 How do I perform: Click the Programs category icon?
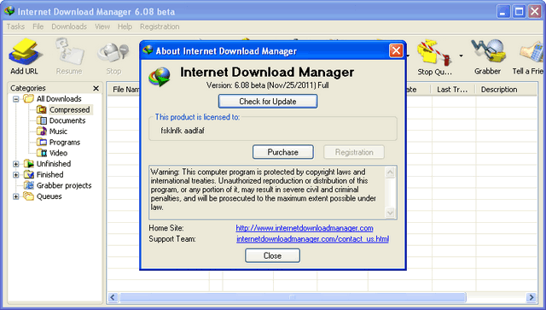pos(42,143)
